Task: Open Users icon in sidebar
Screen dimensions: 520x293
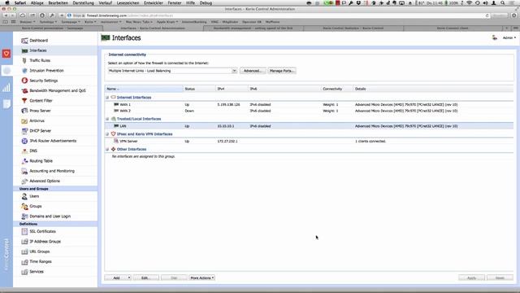Action: (24, 196)
